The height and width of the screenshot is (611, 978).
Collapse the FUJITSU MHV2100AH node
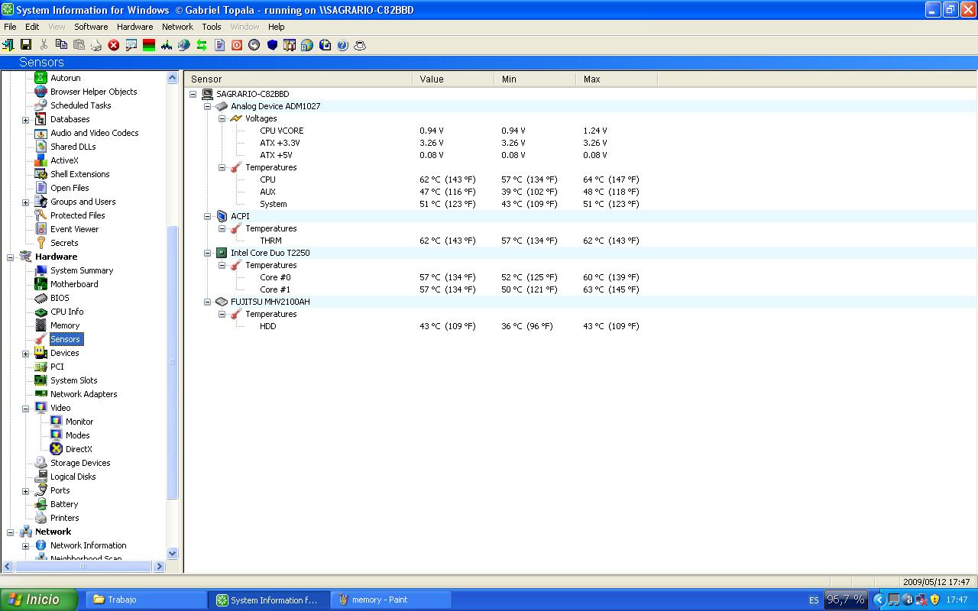(x=207, y=302)
